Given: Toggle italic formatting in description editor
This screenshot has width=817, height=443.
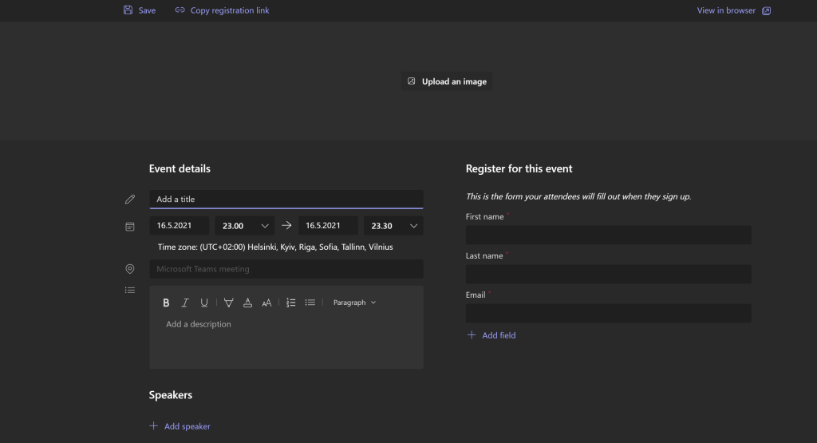Looking at the screenshot, I should point(185,303).
